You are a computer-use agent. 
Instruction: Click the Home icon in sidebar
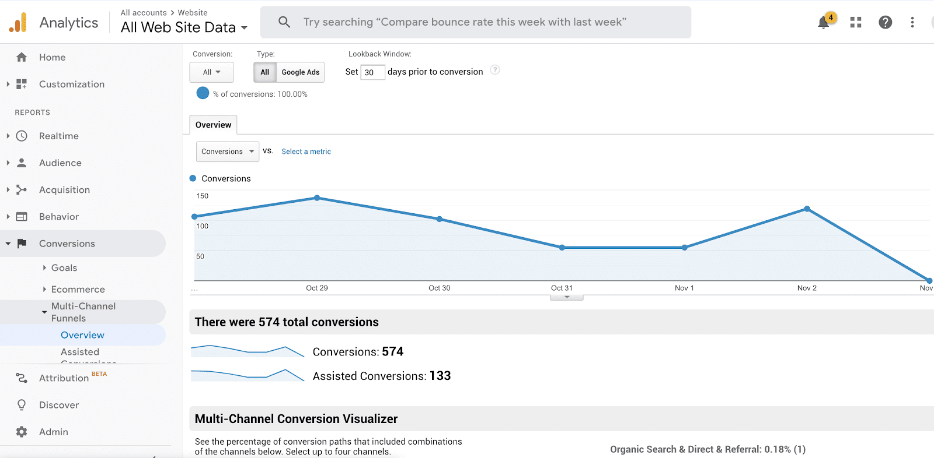(22, 57)
